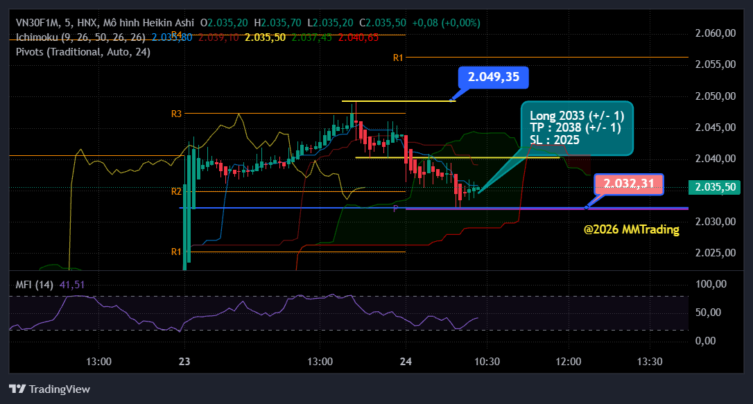753x404 pixels.
Task: Click the Ichimoku (9, 26, 50, 26, 26) indicator legend
Action: click(x=80, y=37)
